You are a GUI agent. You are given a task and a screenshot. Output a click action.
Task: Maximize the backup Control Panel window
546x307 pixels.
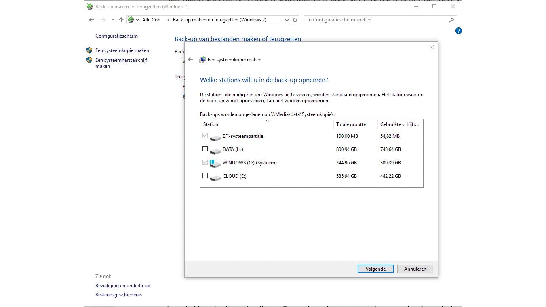pyautogui.click(x=434, y=7)
